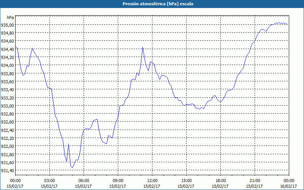Select the 931,80 axis value

point(7,154)
